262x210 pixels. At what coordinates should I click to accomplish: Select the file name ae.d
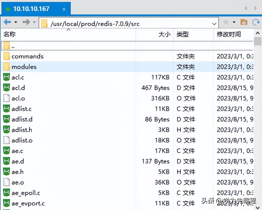pyautogui.click(x=18, y=161)
